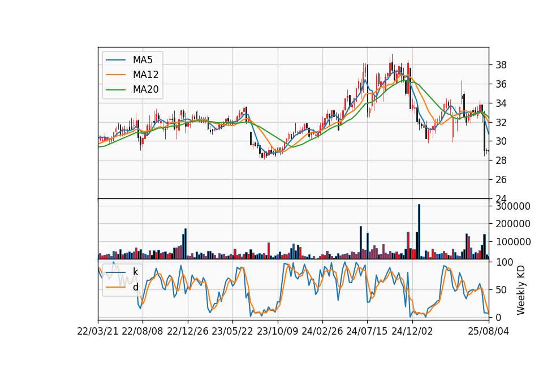The image size is (543, 390).
Task: Click the 22/08/08 date axis label
Action: point(143,332)
